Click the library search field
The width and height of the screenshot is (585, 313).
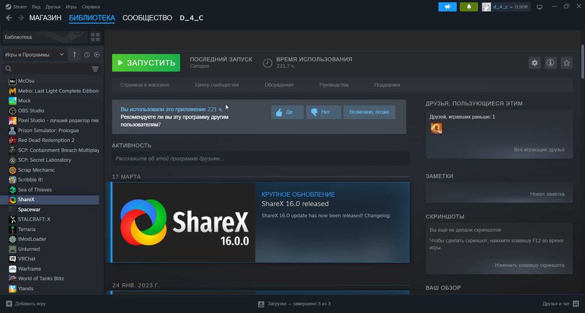pos(51,69)
